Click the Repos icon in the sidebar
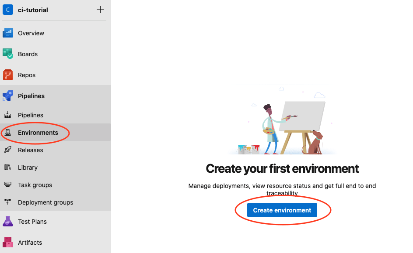 coord(8,75)
